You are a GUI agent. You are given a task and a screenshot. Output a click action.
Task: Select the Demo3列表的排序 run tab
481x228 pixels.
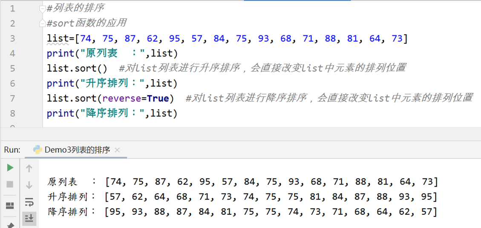[x=76, y=150]
